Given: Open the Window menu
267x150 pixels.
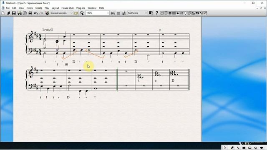Looking at the screenshot, I should (92, 8).
